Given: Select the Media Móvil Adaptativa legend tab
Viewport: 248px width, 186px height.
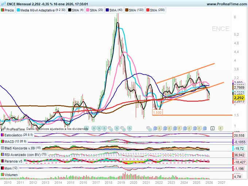Looking at the screenshot, I should click(x=41, y=10).
